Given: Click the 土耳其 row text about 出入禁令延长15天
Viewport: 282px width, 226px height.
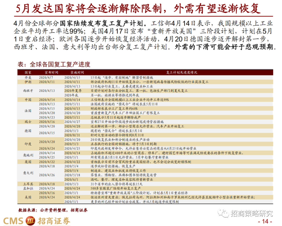Looking at the screenshot, I should (116, 184).
